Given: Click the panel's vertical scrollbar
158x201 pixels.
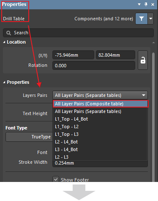Looking at the screenshot, I should click(x=153, y=117).
